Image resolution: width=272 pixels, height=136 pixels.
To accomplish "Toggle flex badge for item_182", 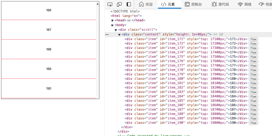I will pos(253,88).
